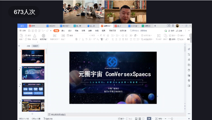212x120 pixels.
Task: Click the command search field
Action: coord(139,31)
